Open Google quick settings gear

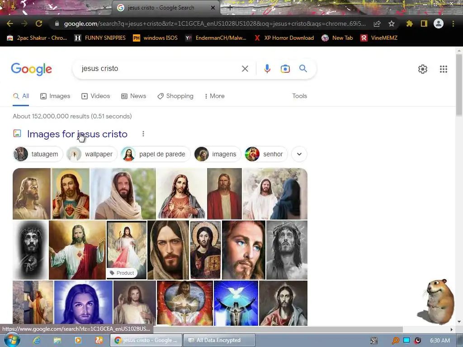423,69
